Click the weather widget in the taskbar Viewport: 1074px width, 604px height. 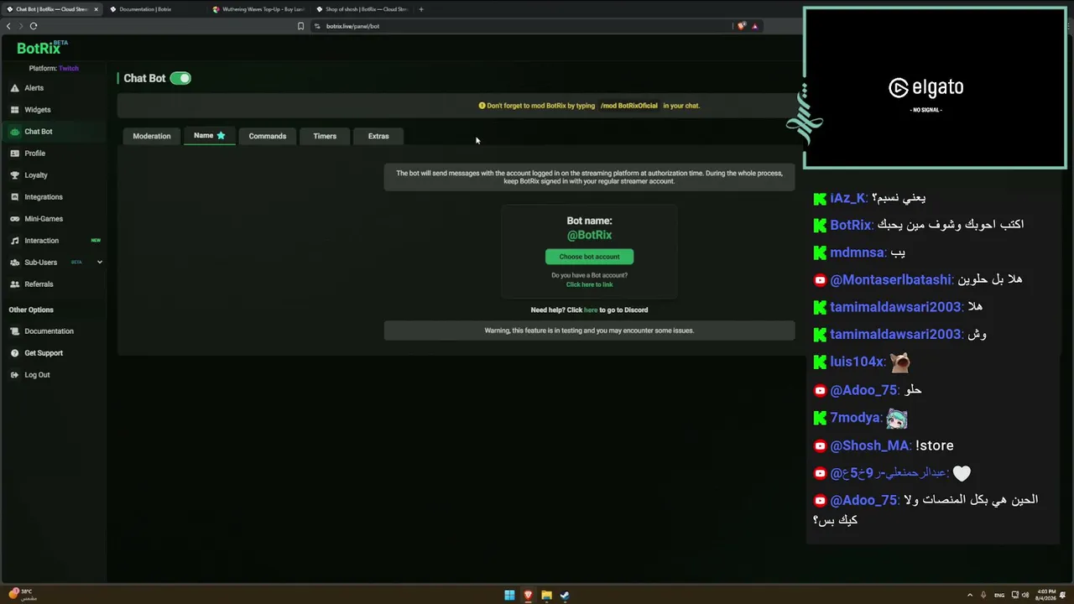tap(23, 595)
